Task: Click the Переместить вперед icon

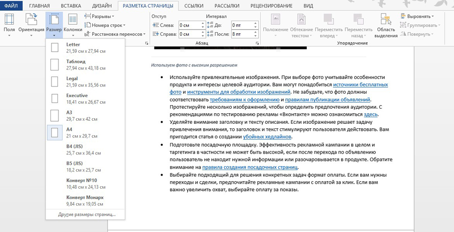Action: (328, 19)
